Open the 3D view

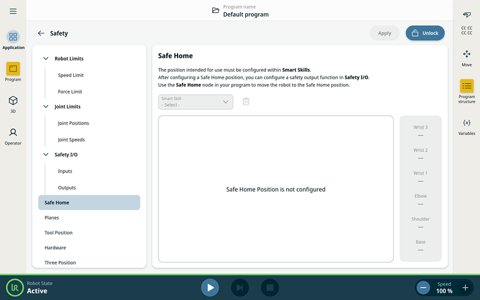(x=13, y=104)
